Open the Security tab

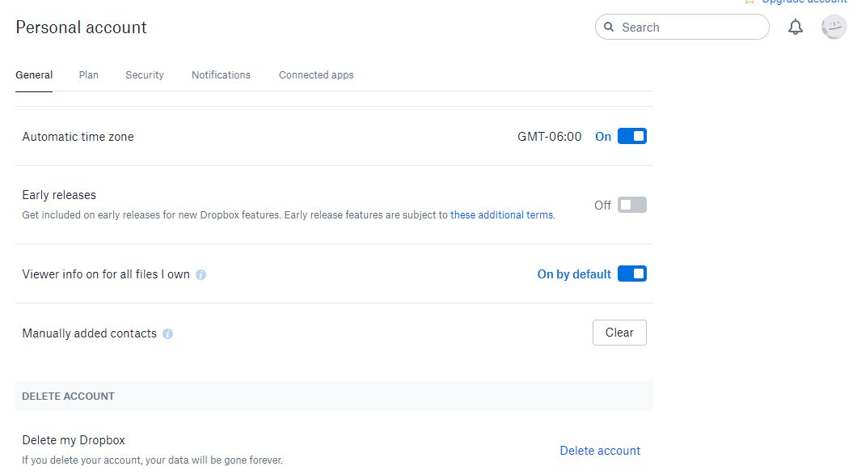pyautogui.click(x=144, y=75)
